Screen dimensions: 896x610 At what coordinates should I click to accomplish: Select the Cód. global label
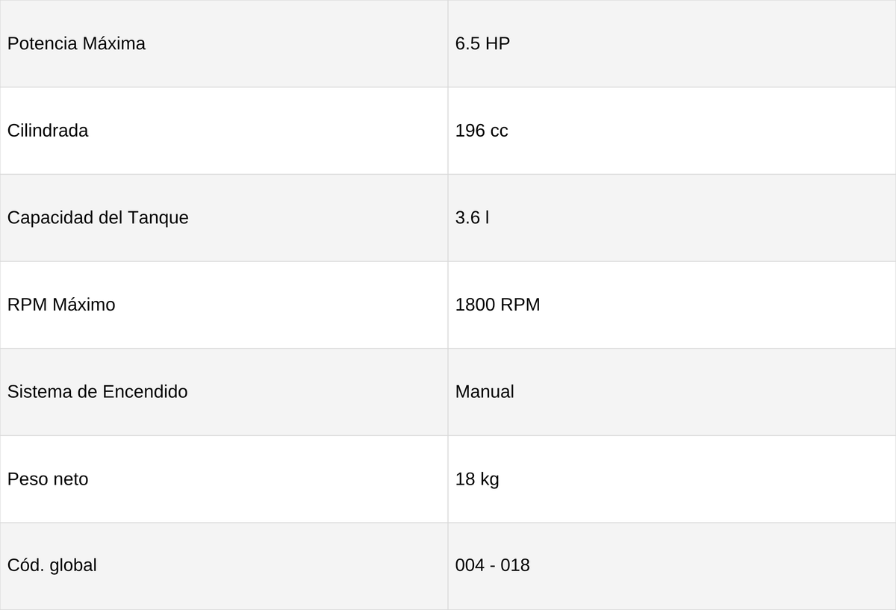[x=52, y=566]
